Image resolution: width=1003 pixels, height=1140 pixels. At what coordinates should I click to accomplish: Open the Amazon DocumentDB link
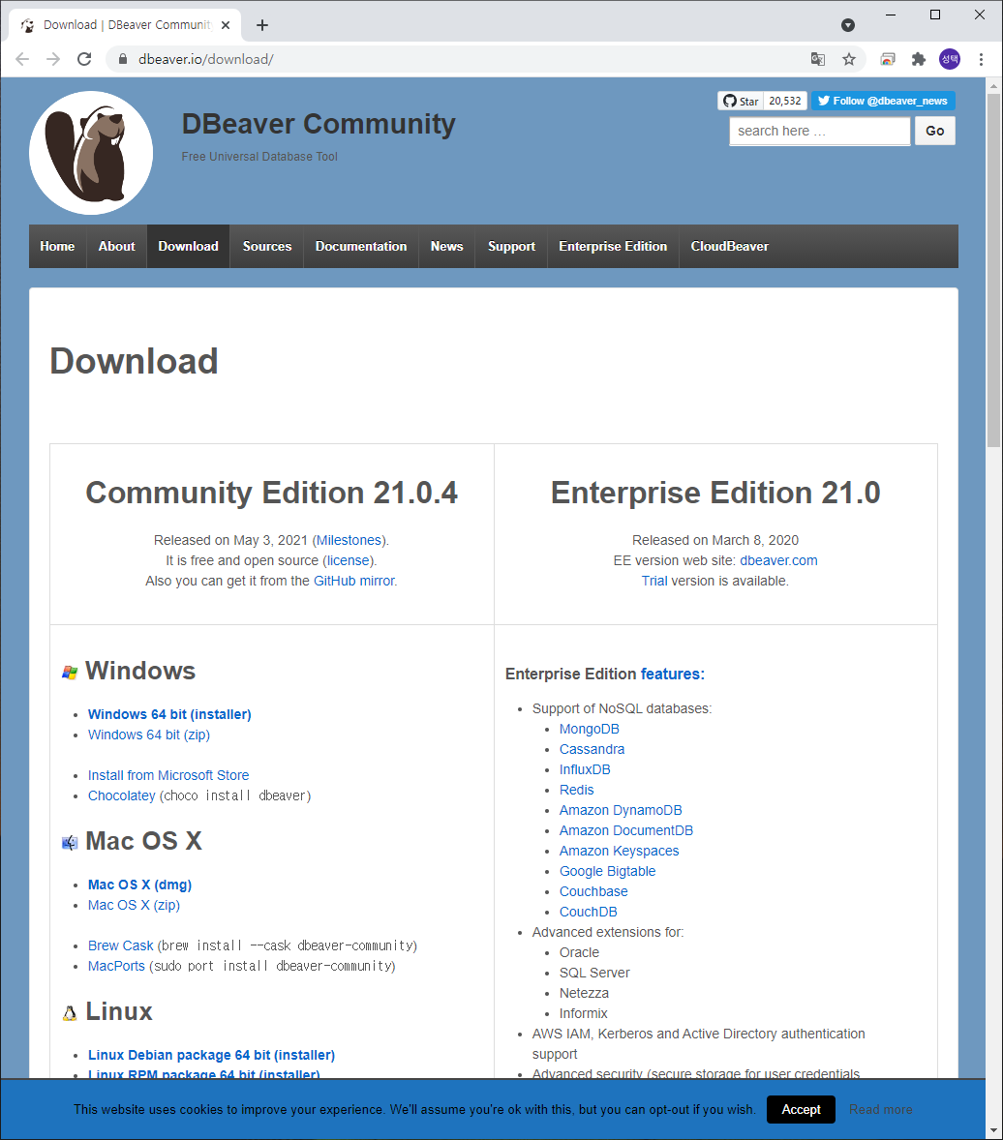[x=626, y=831]
